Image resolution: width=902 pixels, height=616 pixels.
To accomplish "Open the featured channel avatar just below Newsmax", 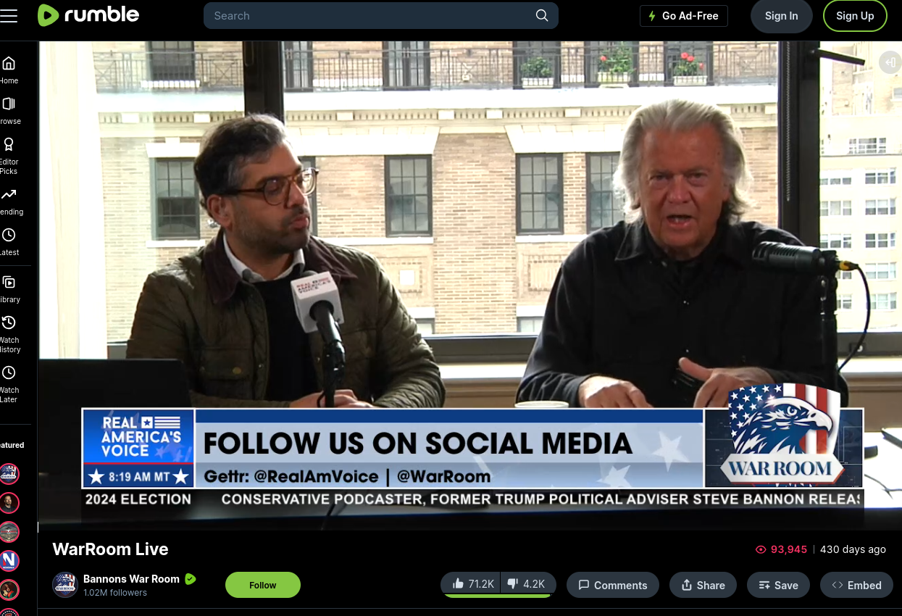I will (x=9, y=590).
